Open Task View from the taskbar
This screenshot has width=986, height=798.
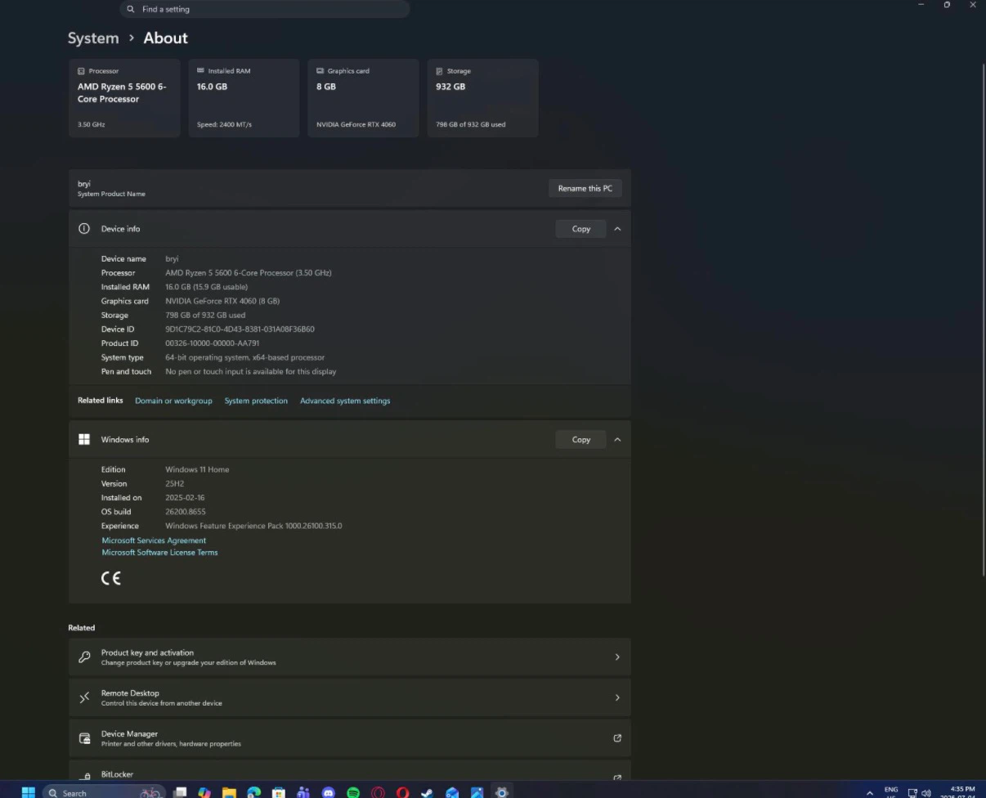click(181, 792)
